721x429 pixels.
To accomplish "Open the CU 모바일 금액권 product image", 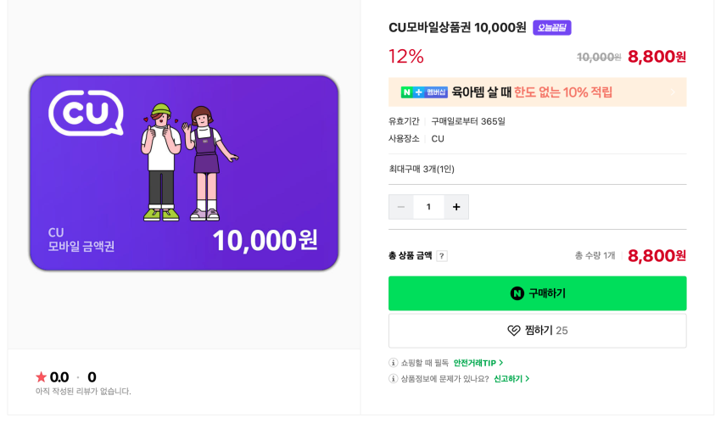I will click(184, 173).
